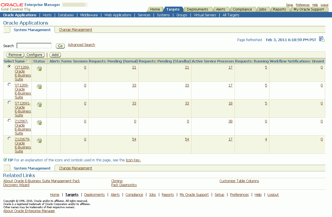Open the ST12691-Oracle E-Business Suite link
Screen dimensions: 332x217
coord(23,109)
